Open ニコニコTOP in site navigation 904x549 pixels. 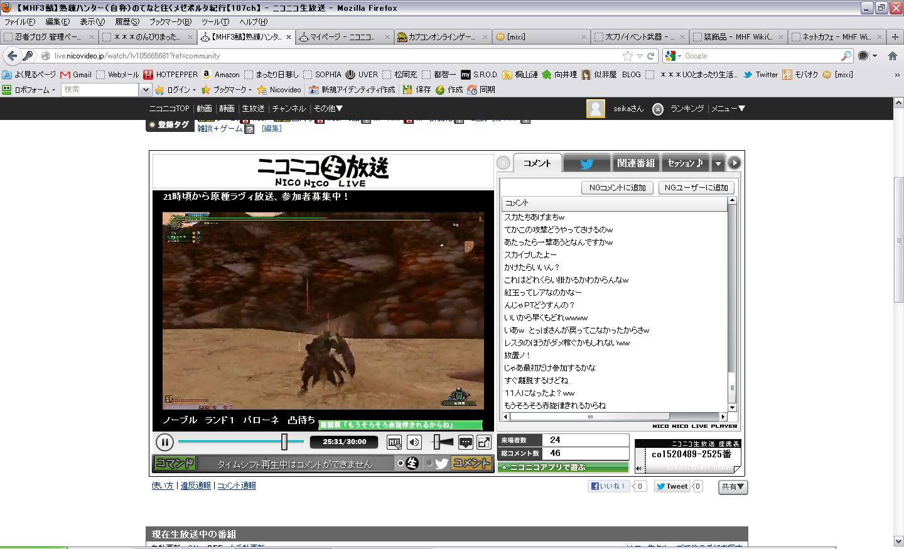169,109
